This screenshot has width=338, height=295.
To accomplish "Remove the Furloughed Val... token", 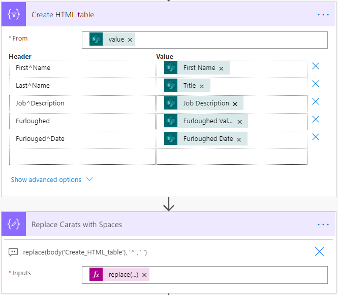I will pos(239,122).
